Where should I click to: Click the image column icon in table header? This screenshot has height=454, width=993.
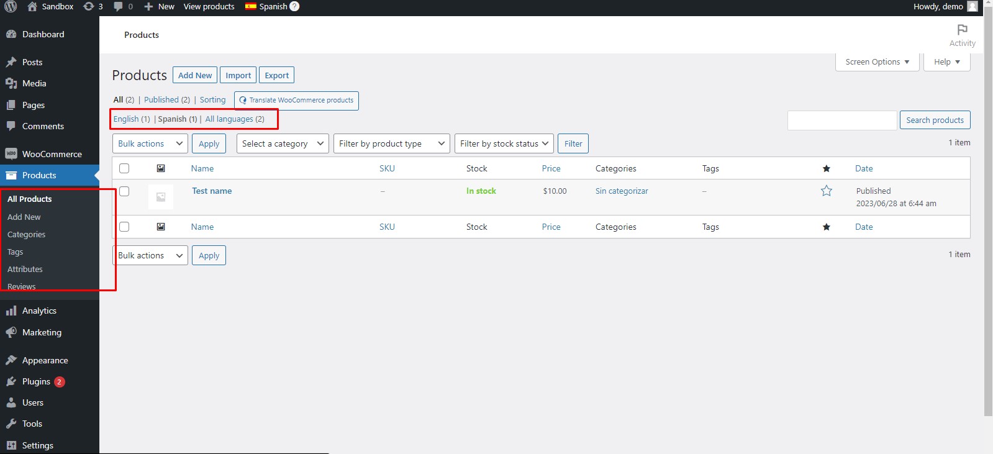click(161, 168)
